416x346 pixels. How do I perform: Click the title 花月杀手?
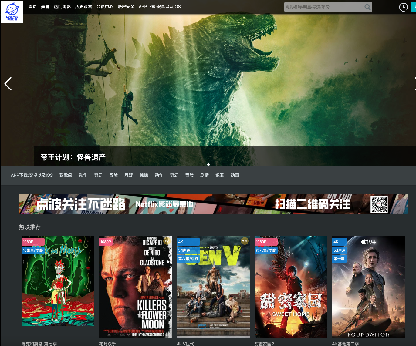coord(108,344)
